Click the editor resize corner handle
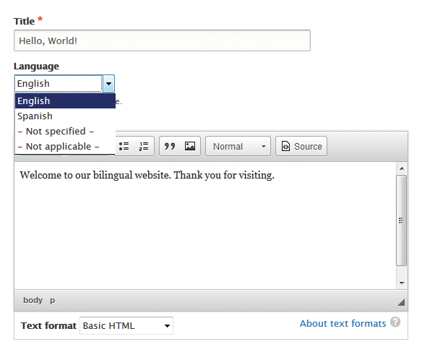 [401, 302]
